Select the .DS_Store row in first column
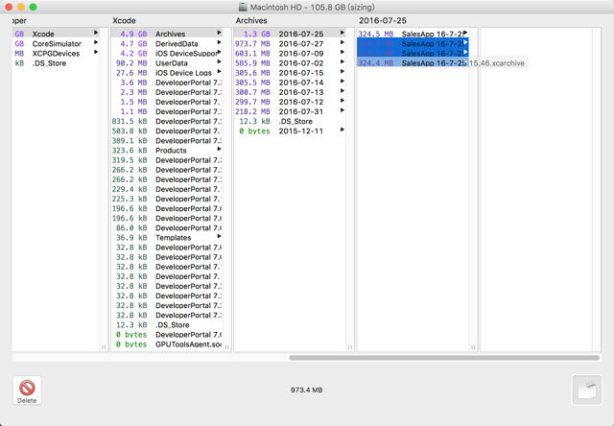Screen dimensions: 614x426 [56, 63]
